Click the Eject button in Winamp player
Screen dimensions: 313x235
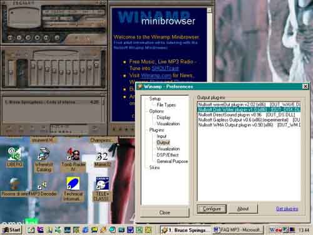click(57, 38)
